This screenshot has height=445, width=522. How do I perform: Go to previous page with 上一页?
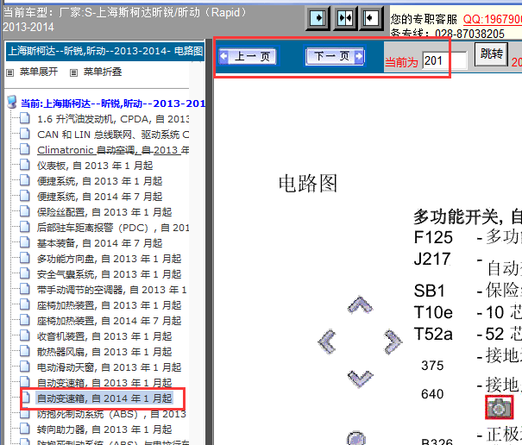tap(248, 56)
